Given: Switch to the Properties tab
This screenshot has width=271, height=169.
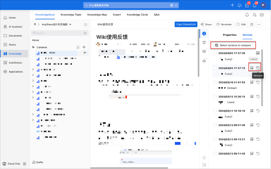Looking at the screenshot, I should tap(230, 35).
